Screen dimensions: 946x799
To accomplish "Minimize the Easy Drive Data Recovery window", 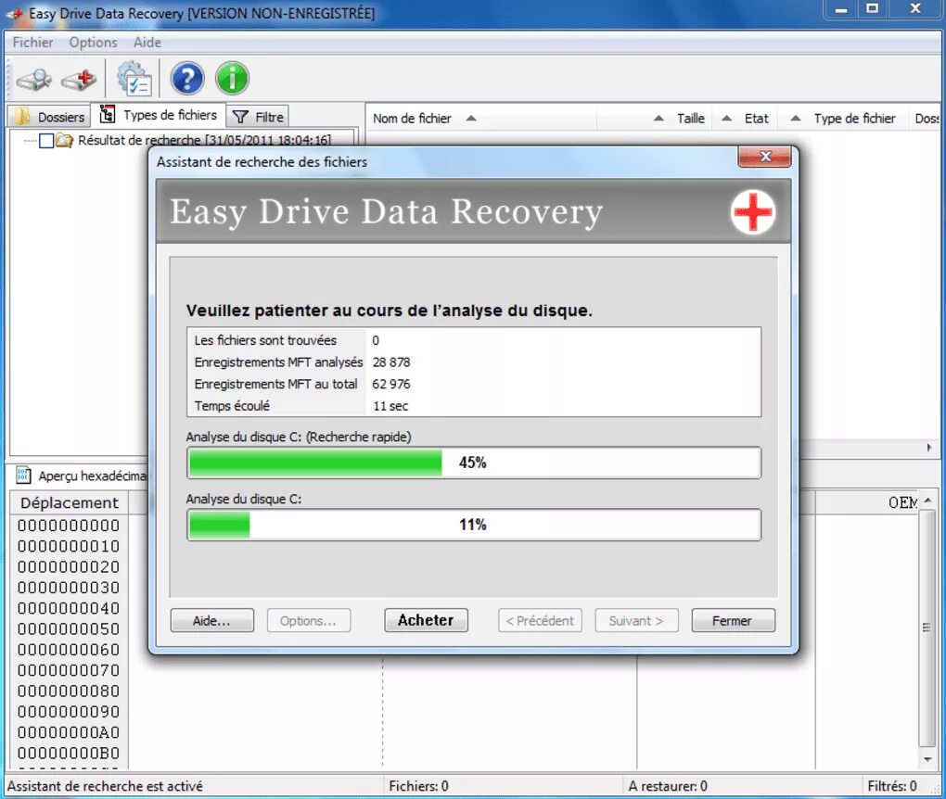I will click(841, 9).
